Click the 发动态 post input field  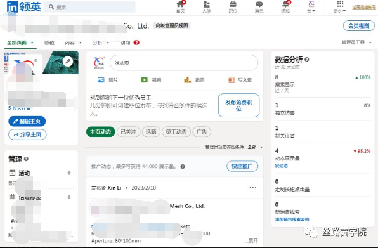coord(184,63)
